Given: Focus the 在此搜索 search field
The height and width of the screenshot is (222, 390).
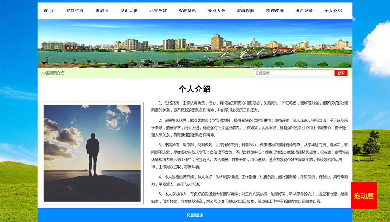Looking at the screenshot, I should [x=294, y=73].
